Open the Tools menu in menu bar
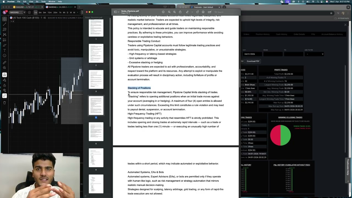The image size is (352, 198). click(x=43, y=2)
